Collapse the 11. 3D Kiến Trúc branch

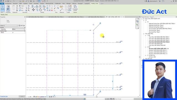(x=145, y=55)
